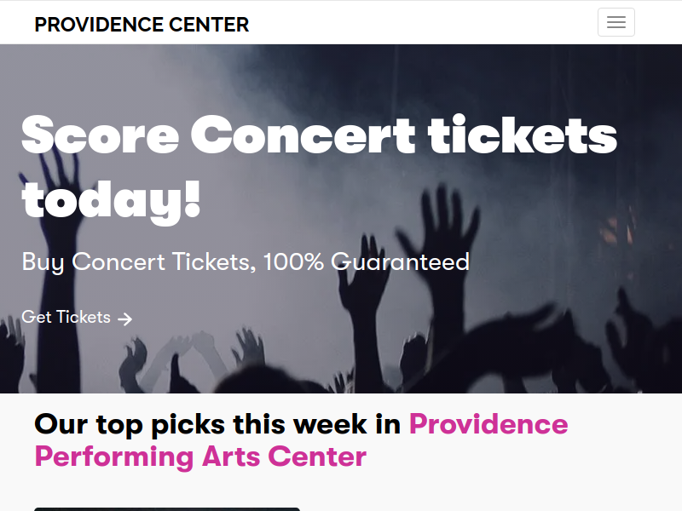This screenshot has width=682, height=511.
Task: Click the word 'today!' in the hero title
Action: pyautogui.click(x=112, y=201)
